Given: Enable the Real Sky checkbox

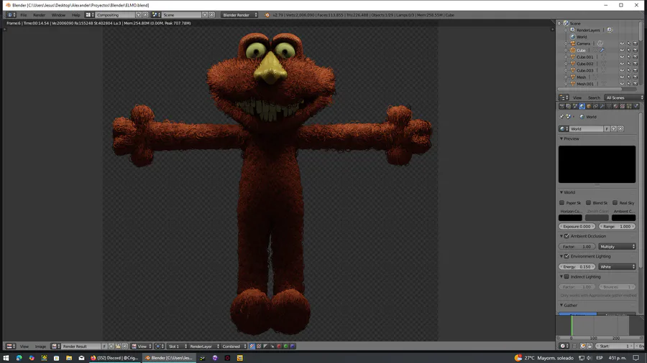Looking at the screenshot, I should [615, 202].
